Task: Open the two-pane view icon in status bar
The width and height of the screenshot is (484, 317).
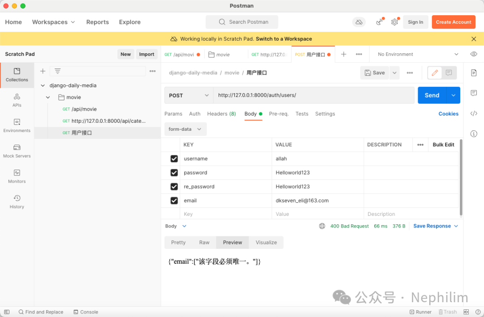Action: pyautogui.click(x=466, y=312)
